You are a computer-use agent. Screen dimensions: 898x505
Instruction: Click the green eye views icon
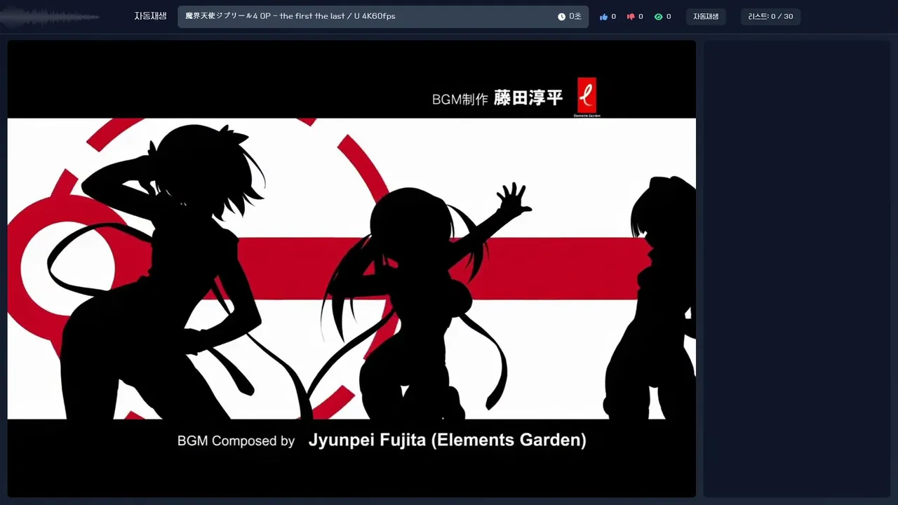[658, 17]
